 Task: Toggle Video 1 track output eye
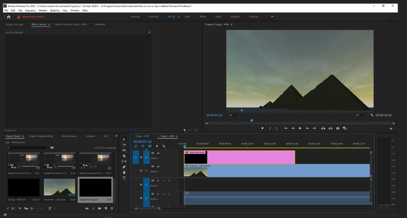tap(158, 166)
